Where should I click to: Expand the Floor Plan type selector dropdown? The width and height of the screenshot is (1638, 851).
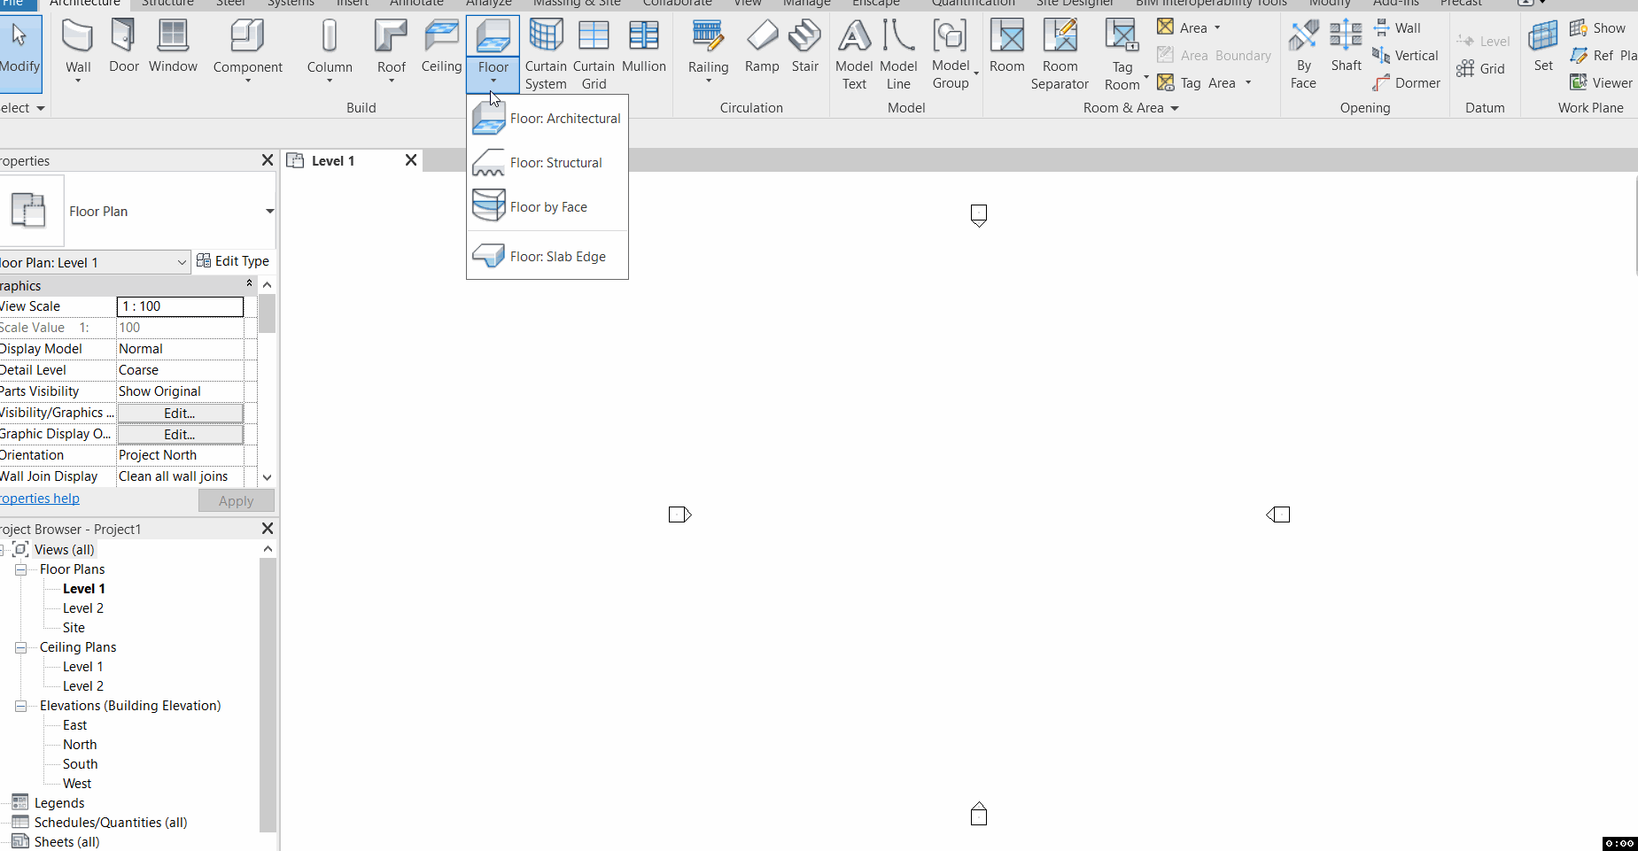[268, 212]
